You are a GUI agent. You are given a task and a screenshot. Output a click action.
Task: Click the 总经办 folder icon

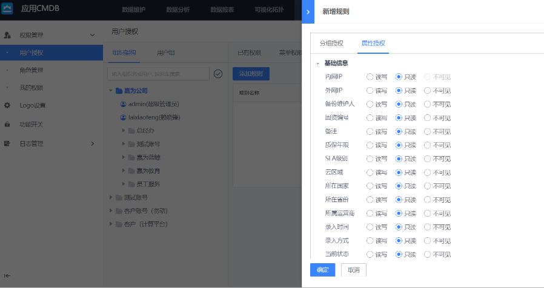click(131, 131)
